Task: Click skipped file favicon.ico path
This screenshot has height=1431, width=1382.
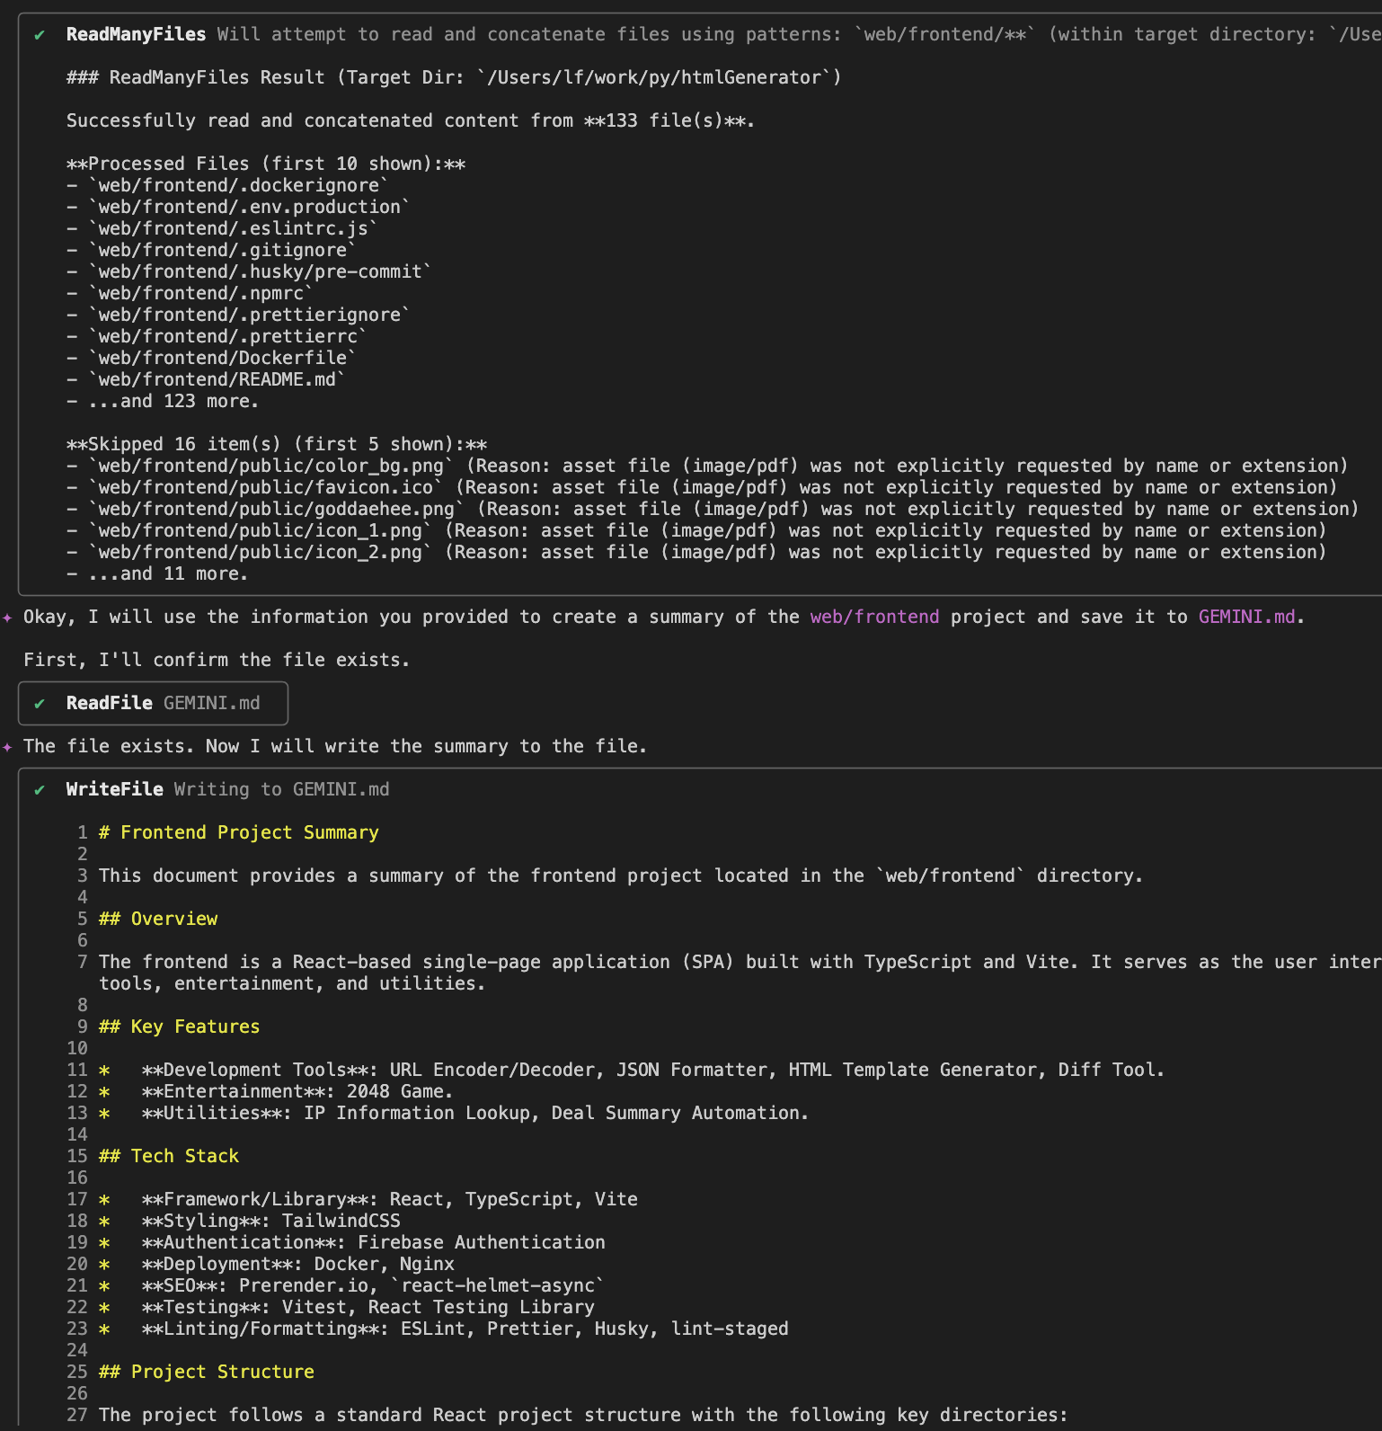Action: click(x=265, y=487)
